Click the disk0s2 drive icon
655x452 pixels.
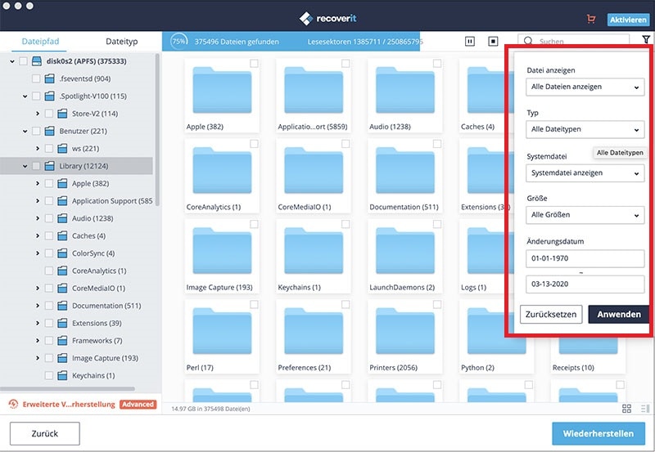point(37,61)
